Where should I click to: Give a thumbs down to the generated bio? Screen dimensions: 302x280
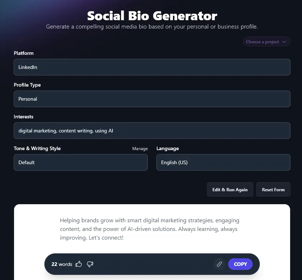point(90,264)
